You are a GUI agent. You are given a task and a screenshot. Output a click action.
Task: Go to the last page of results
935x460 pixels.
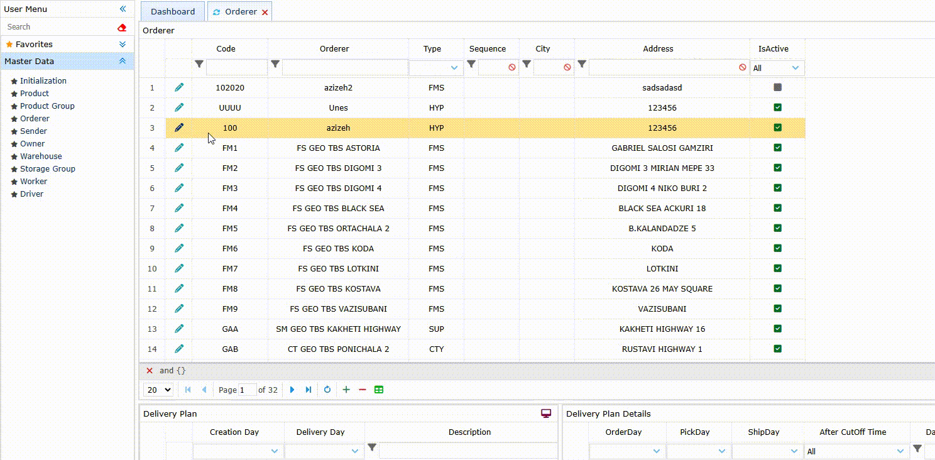click(307, 390)
